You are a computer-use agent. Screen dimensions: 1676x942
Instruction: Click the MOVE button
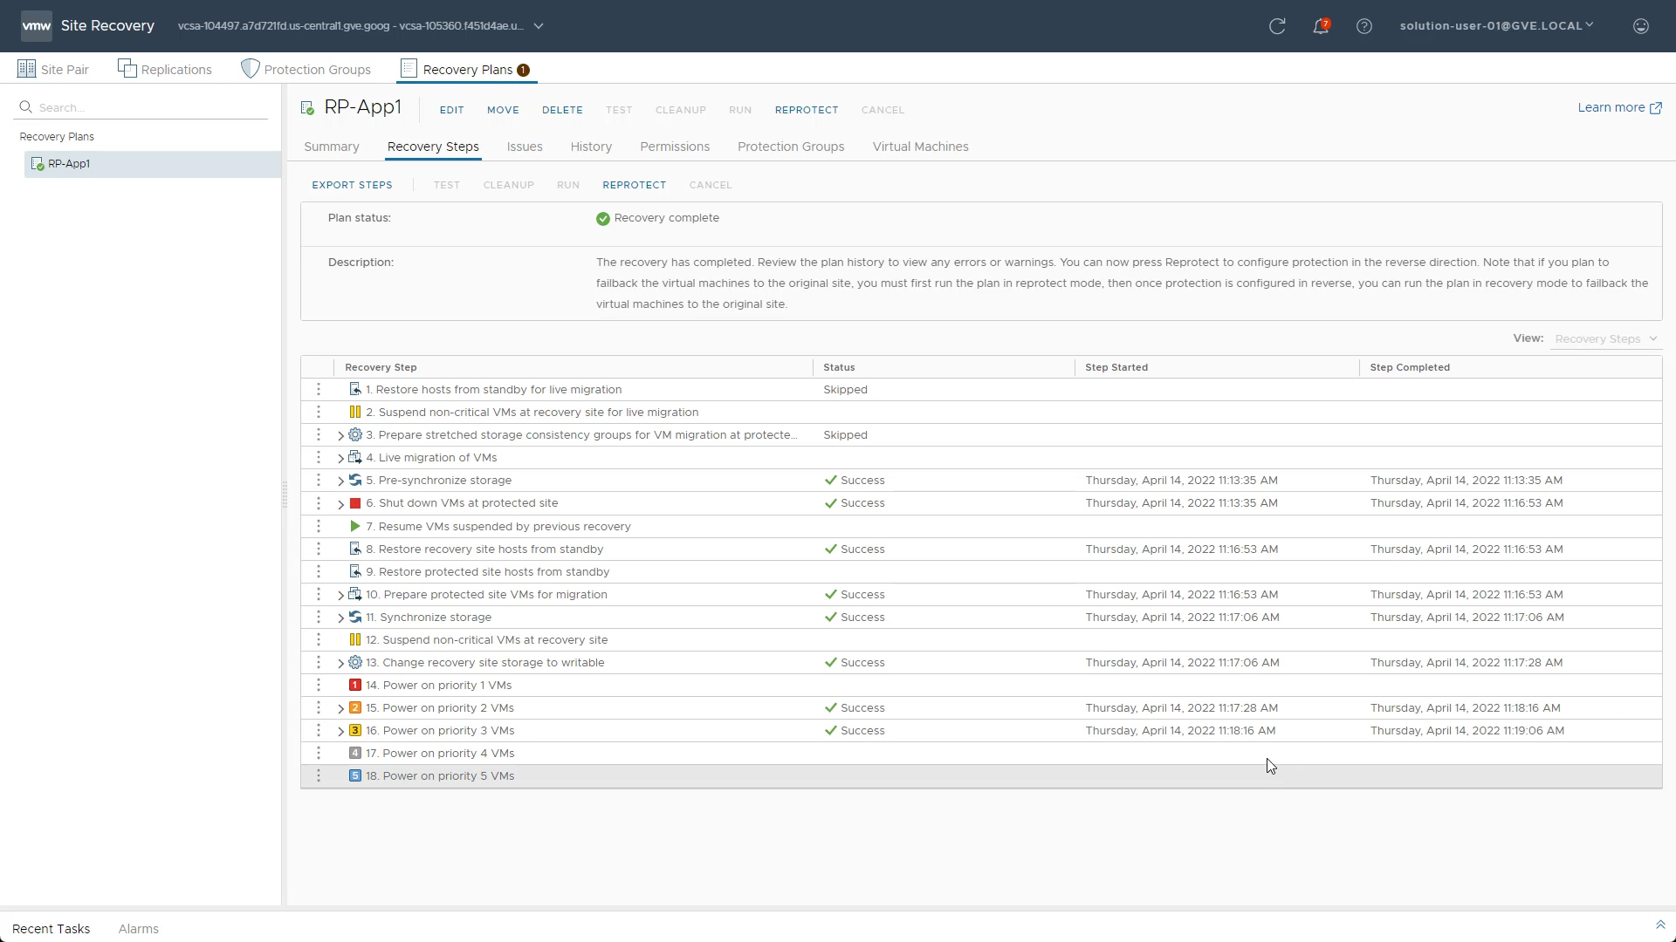pyautogui.click(x=503, y=110)
